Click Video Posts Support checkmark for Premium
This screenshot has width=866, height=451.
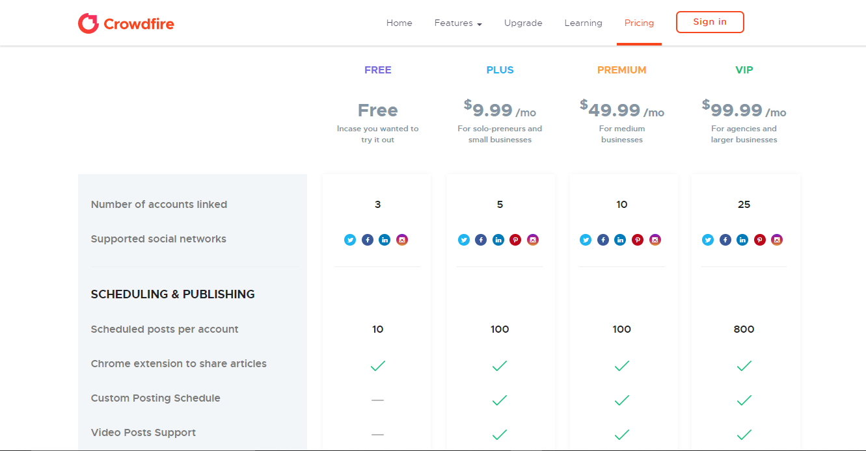(622, 435)
